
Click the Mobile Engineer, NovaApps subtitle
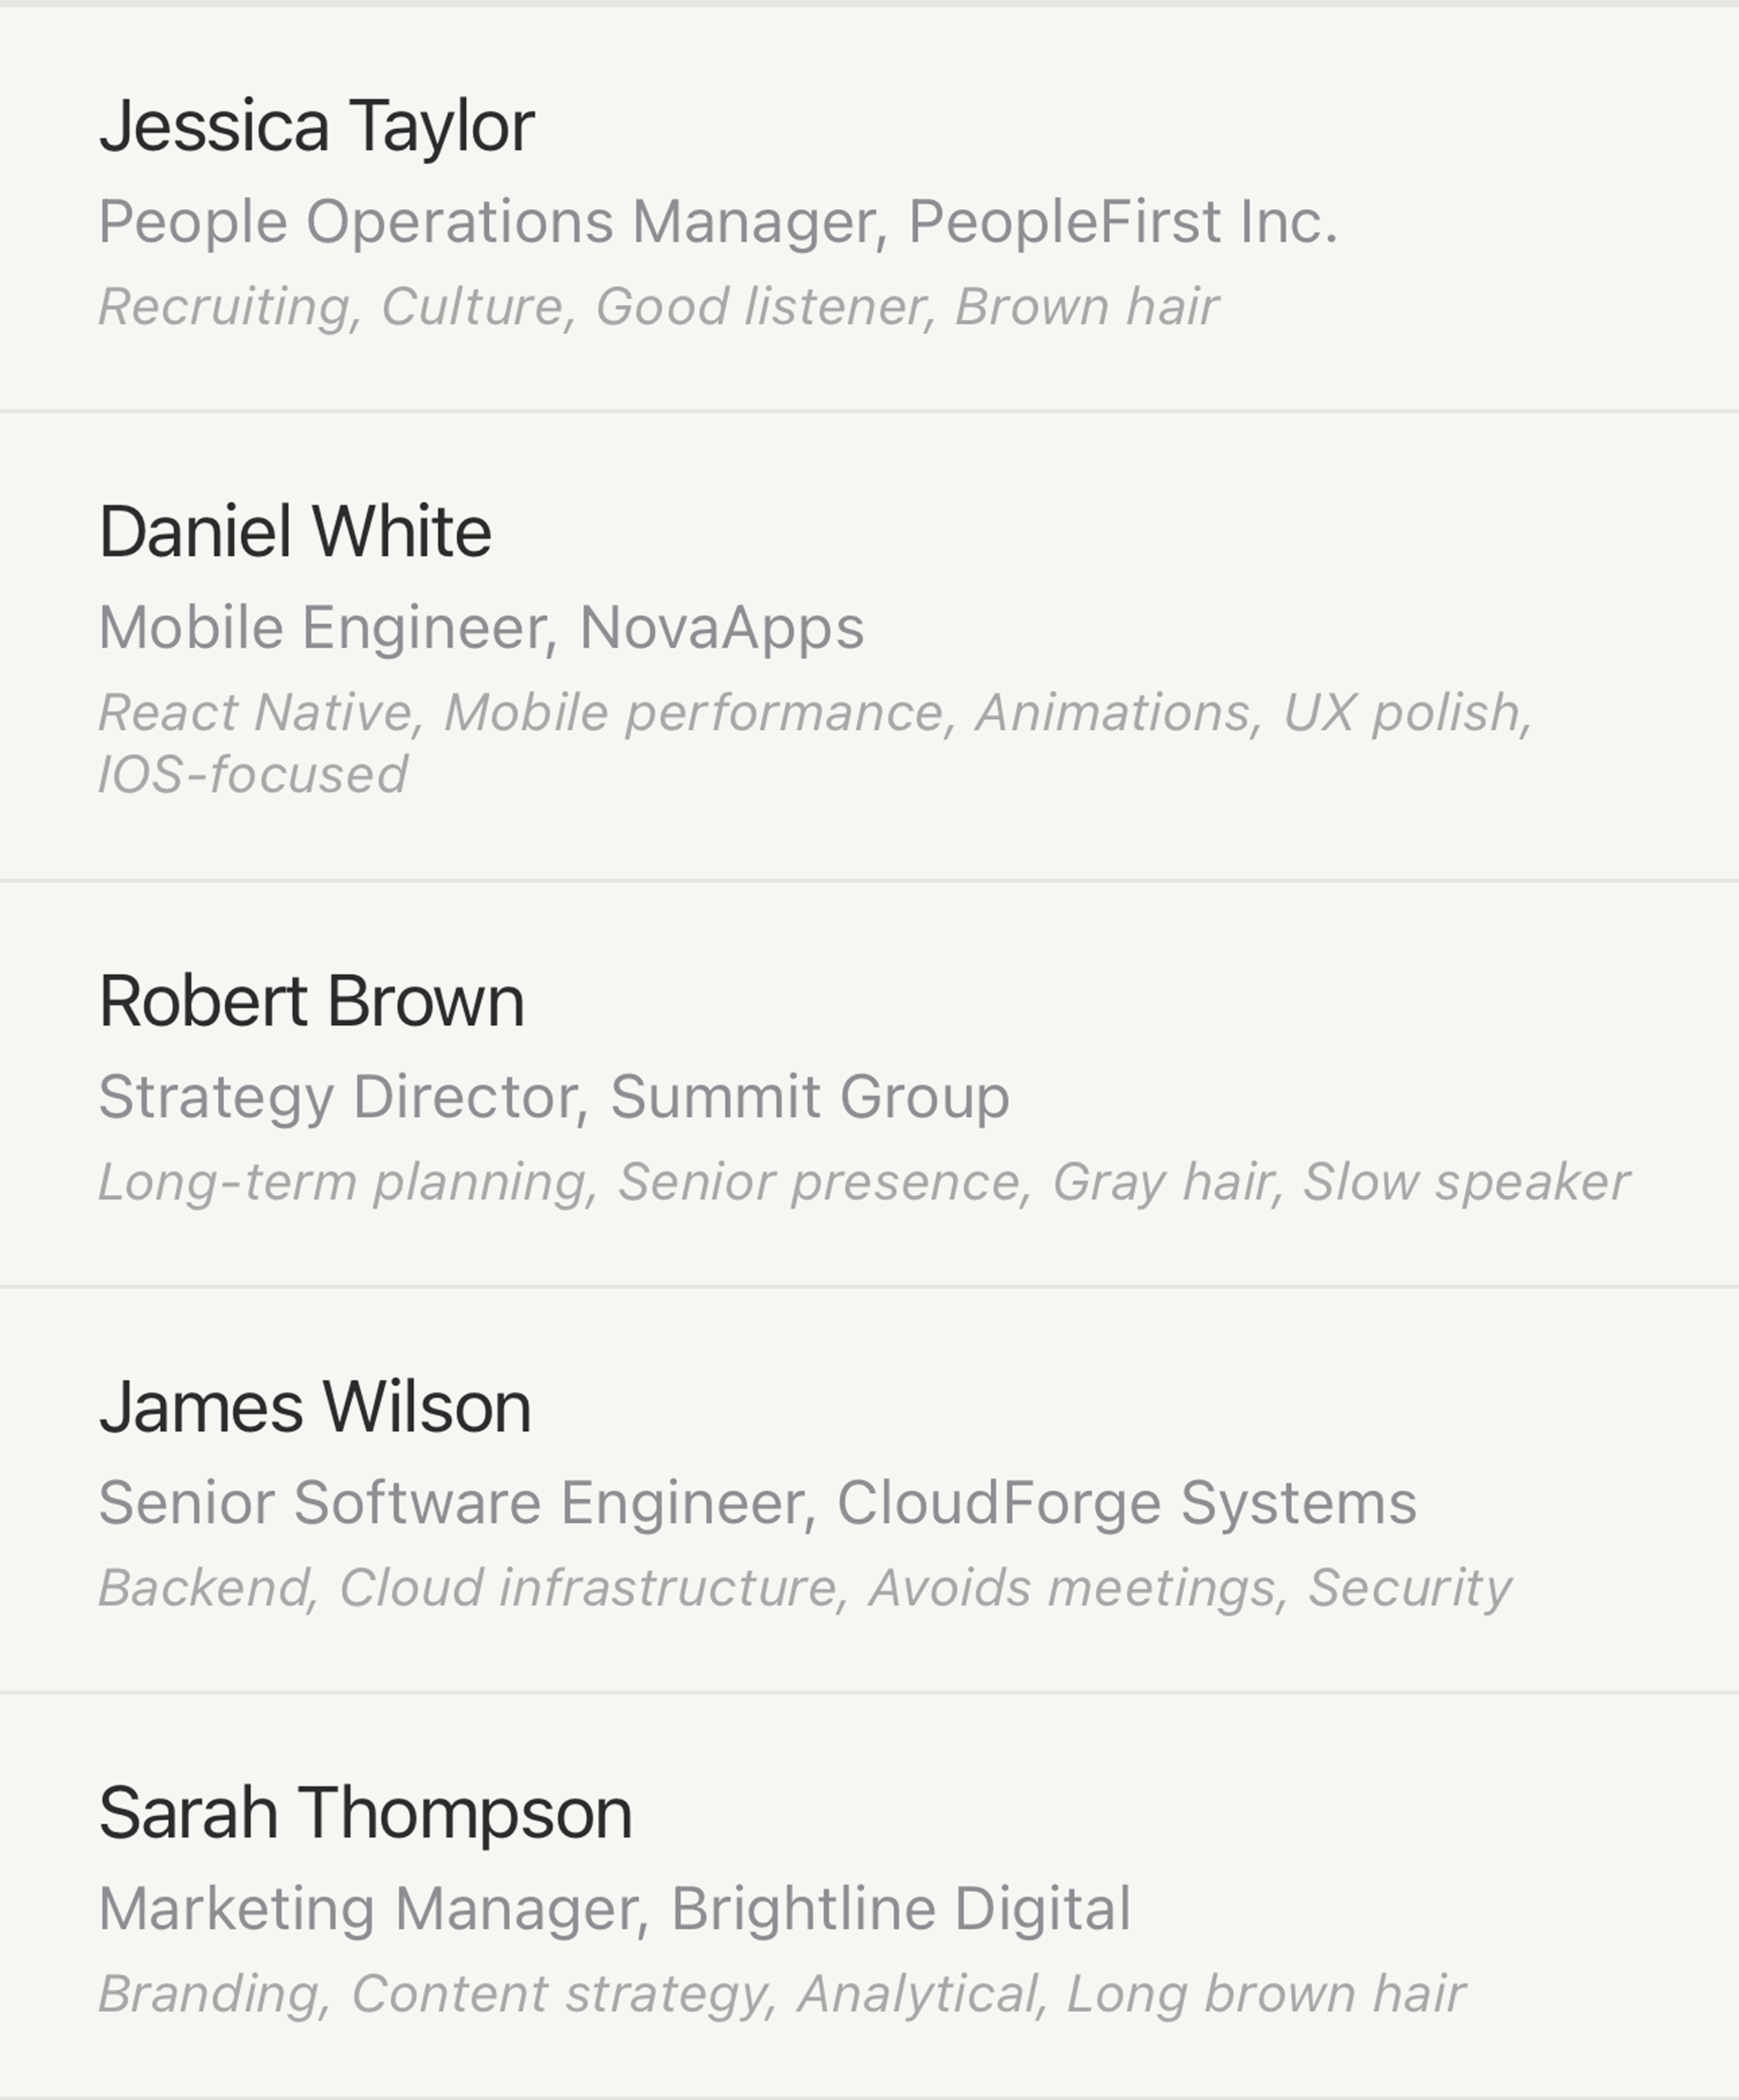point(481,628)
